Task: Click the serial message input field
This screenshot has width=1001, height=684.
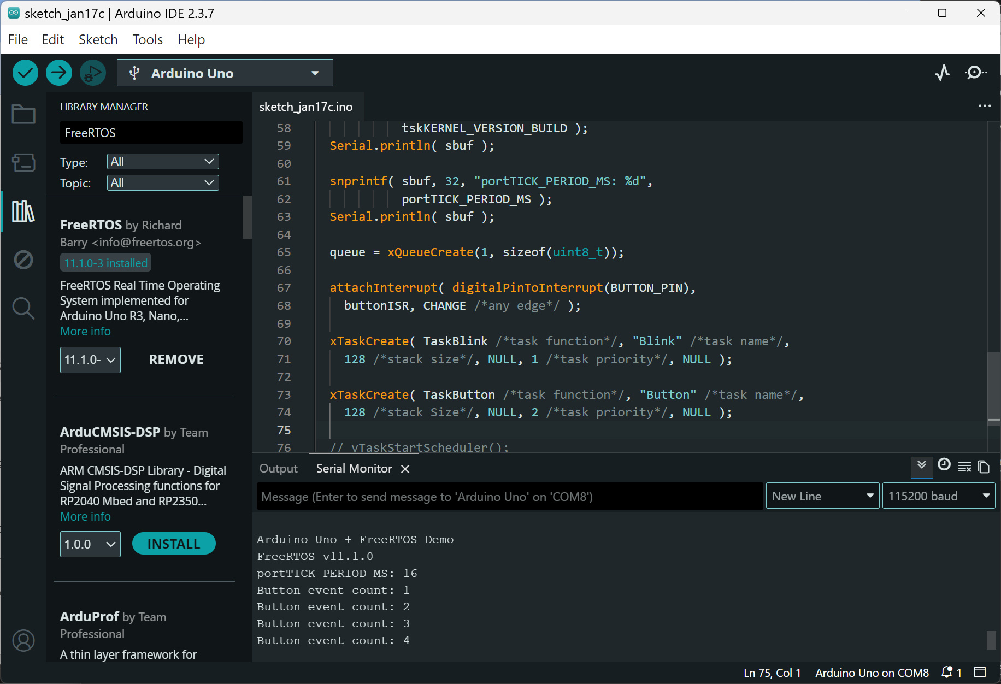Action: 509,497
